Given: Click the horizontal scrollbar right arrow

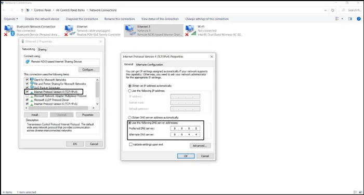Looking at the screenshot, I should click(93, 108).
